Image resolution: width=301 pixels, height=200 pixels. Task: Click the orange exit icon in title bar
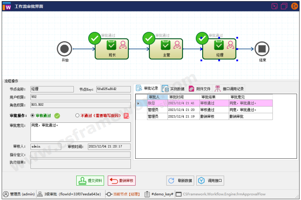294,6
